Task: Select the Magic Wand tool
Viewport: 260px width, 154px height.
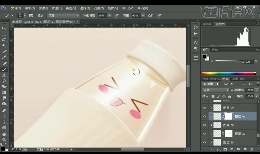Action: pyautogui.click(x=4, y=46)
